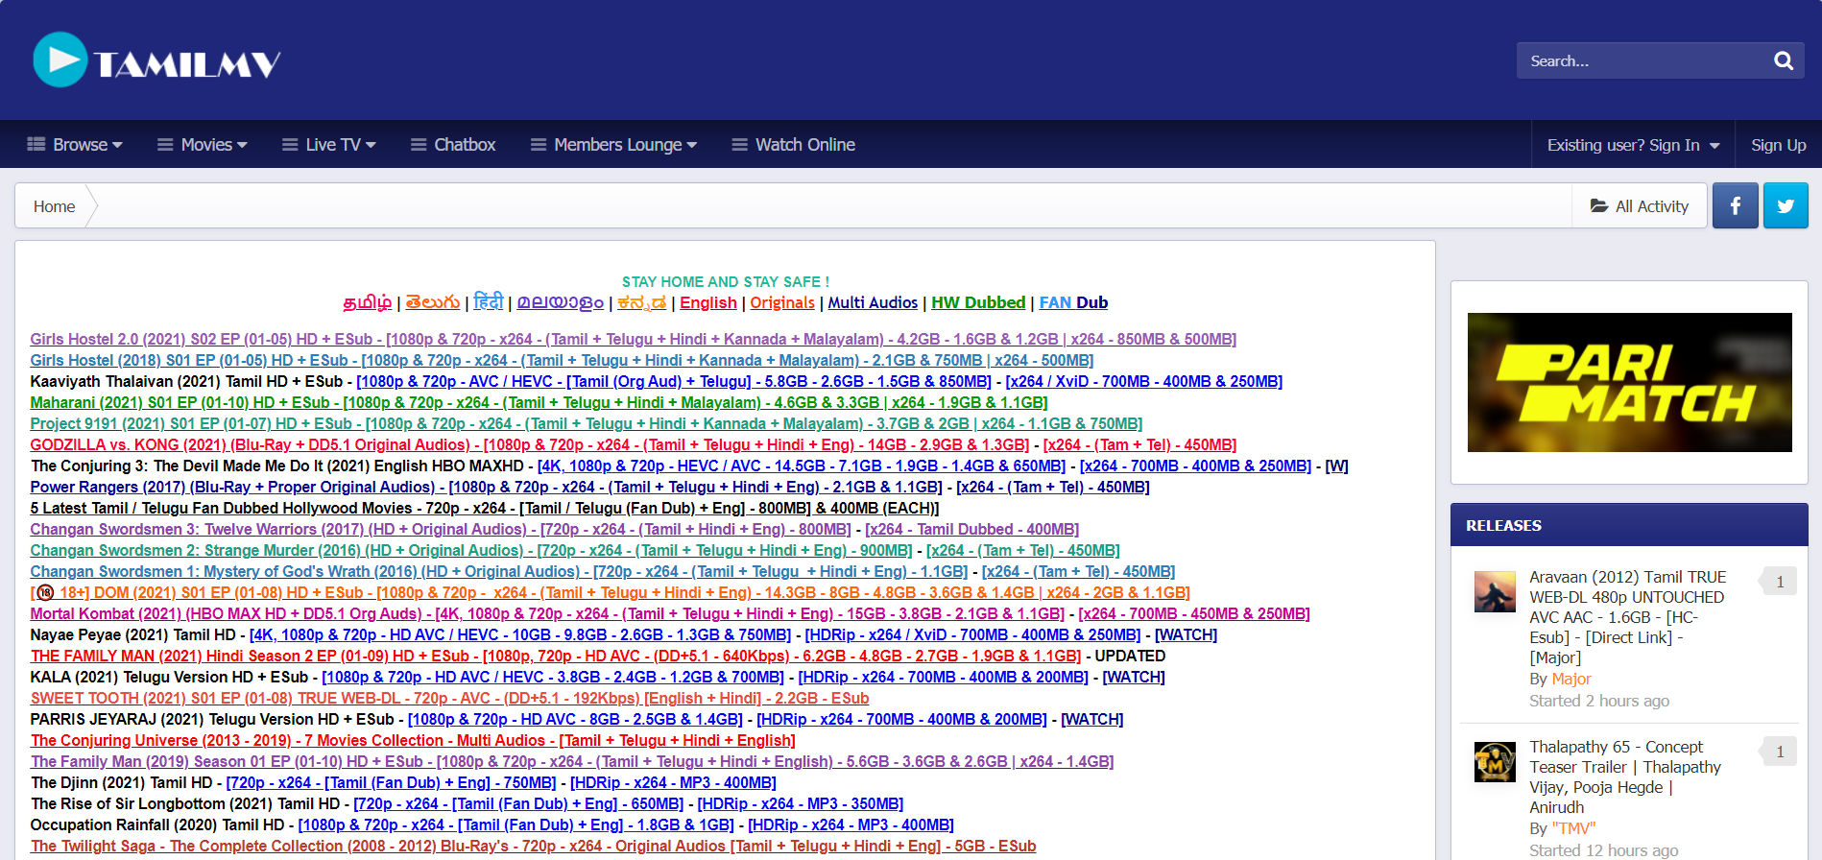Image resolution: width=1822 pixels, height=860 pixels.
Task: Expand the Live TV dropdown menu
Action: click(329, 145)
